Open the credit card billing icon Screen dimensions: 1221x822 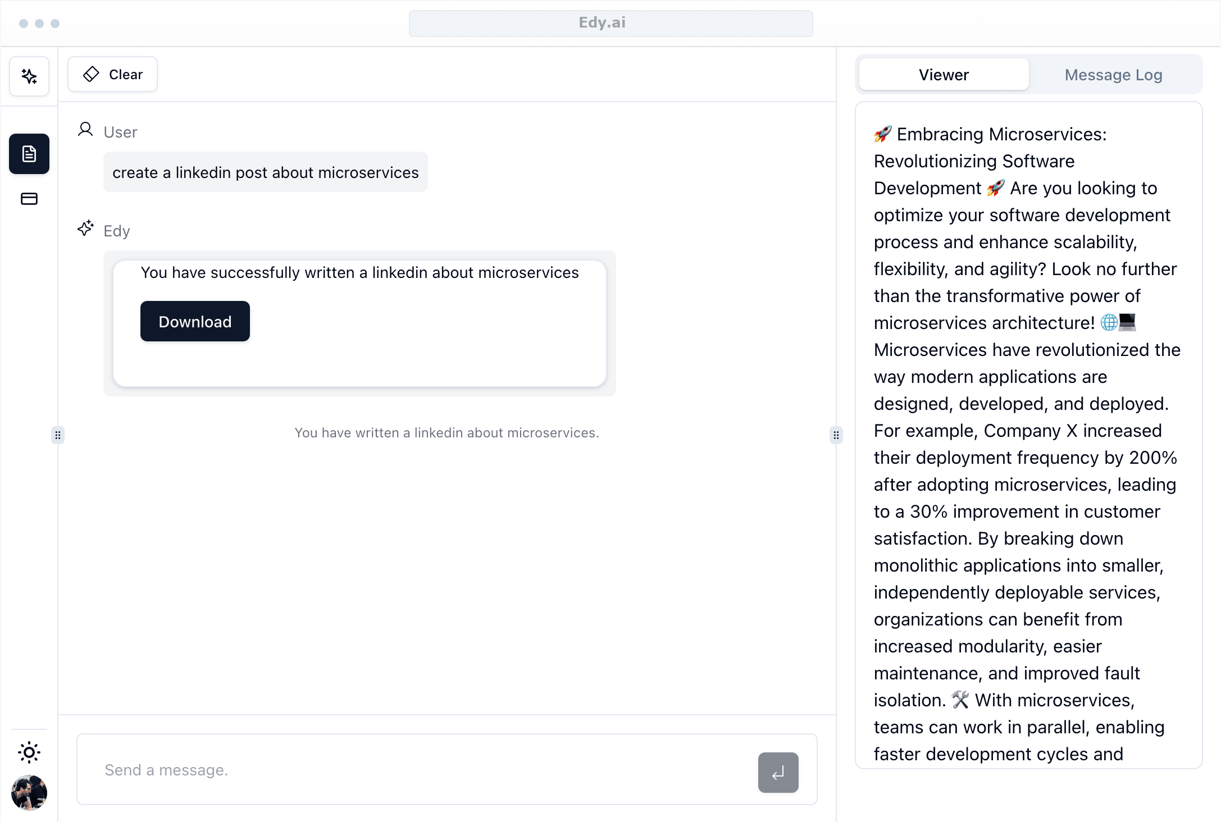pyautogui.click(x=29, y=199)
